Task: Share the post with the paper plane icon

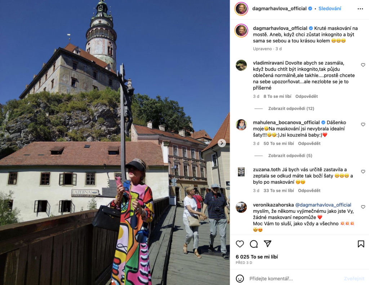Action: coord(268,244)
